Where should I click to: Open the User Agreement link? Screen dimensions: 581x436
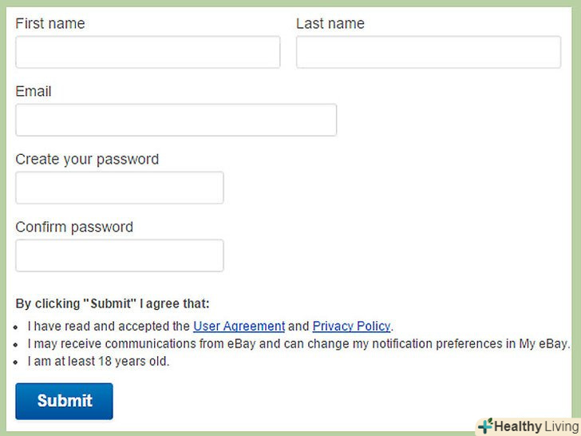coord(239,326)
